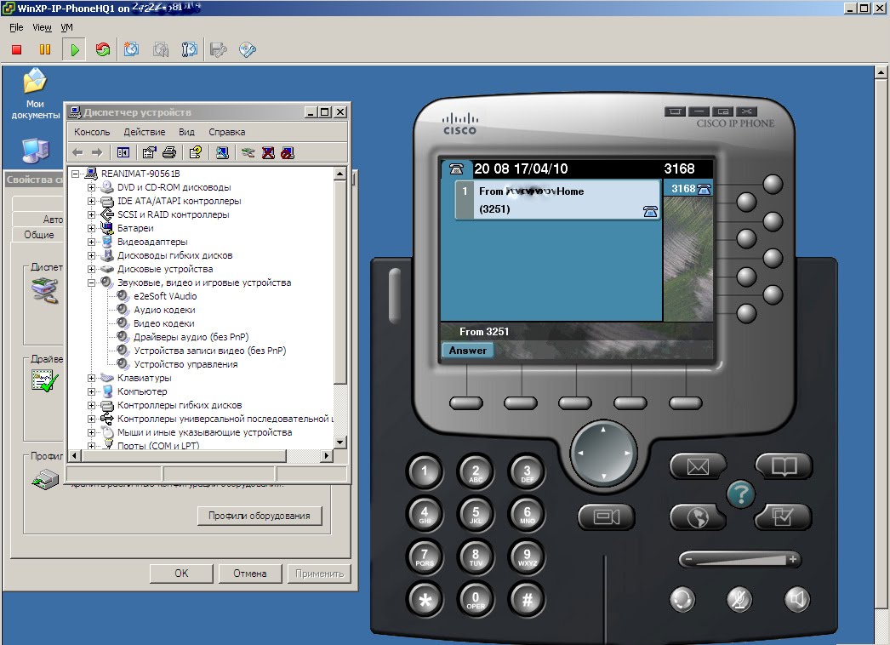Image resolution: width=890 pixels, height=645 pixels.
Task: Select the Видео кодеки item
Action: pyautogui.click(x=164, y=323)
